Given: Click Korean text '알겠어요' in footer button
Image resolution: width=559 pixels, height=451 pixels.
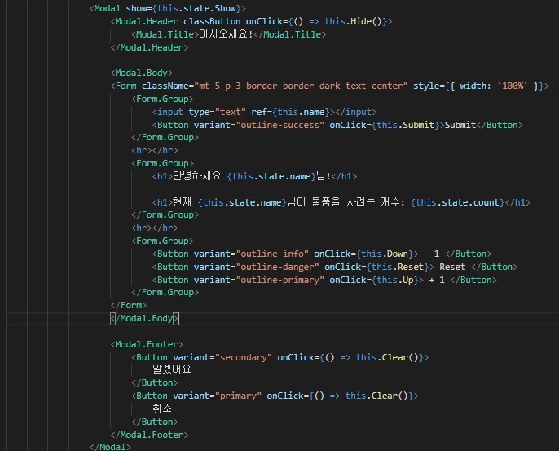Looking at the screenshot, I should [x=171, y=369].
